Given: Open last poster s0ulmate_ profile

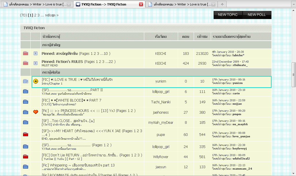Looking at the screenshot, I should pos(240,65).
